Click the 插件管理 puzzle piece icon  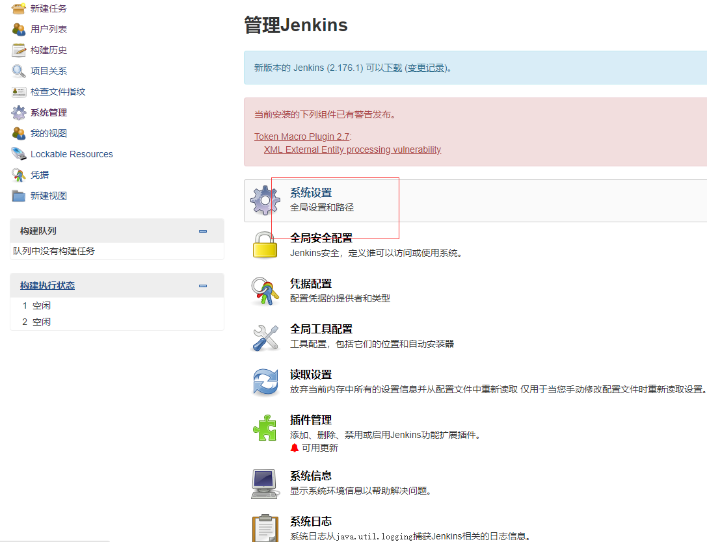[x=265, y=428]
